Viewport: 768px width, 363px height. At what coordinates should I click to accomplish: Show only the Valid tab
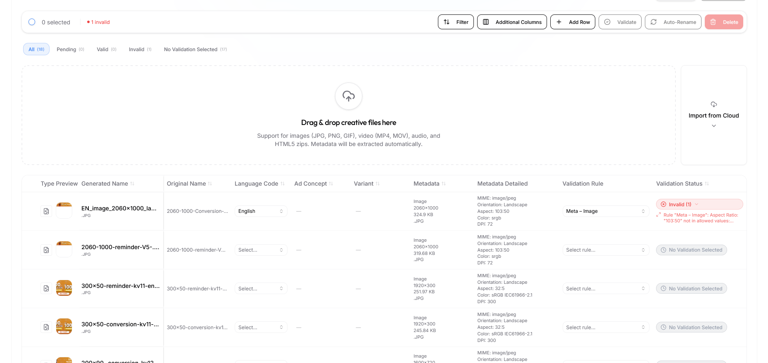click(x=107, y=49)
